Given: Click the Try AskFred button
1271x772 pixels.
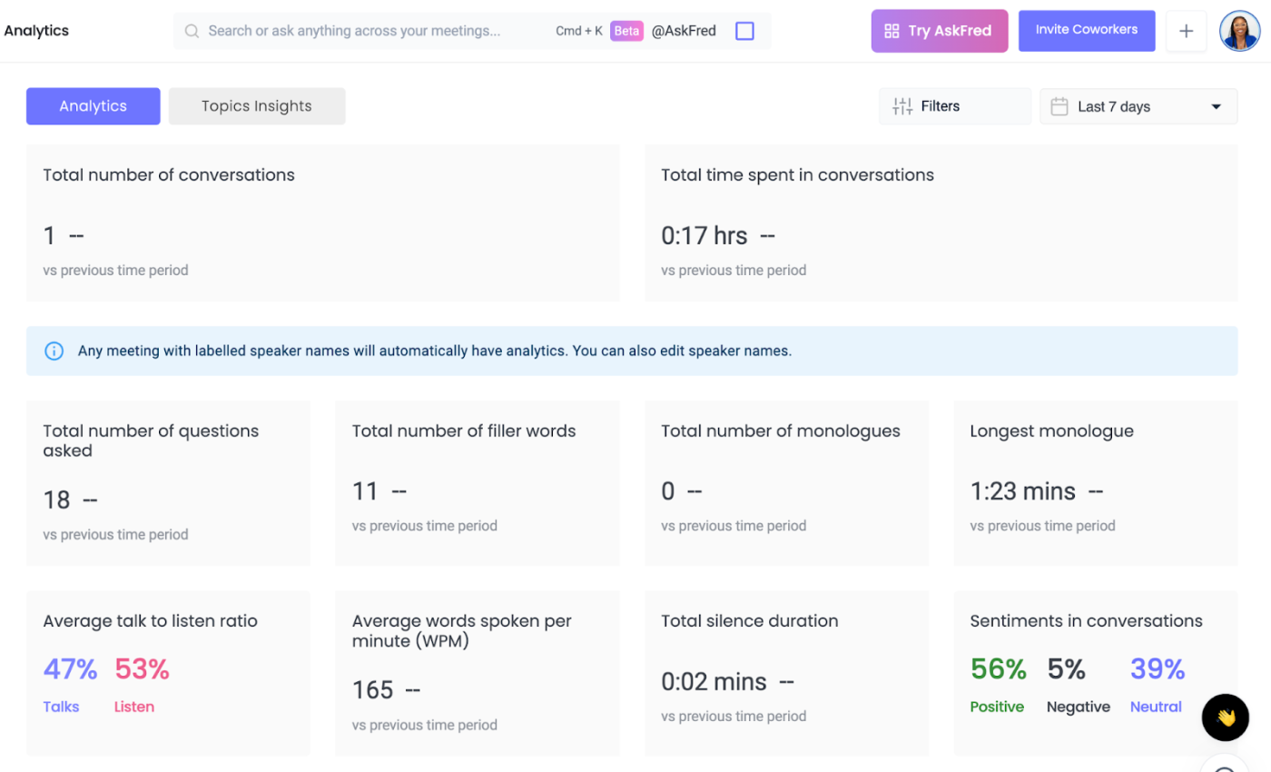Looking at the screenshot, I should (x=940, y=31).
